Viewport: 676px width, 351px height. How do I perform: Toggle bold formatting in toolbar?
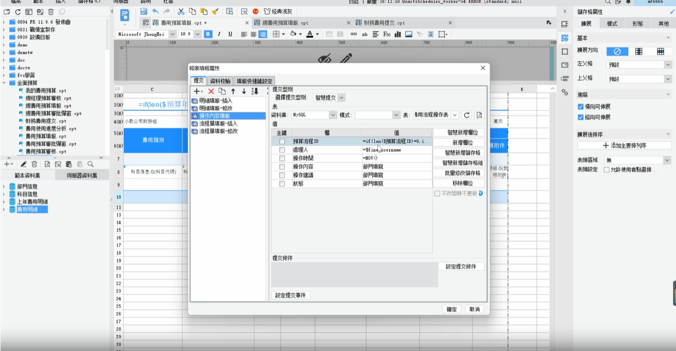(207, 34)
